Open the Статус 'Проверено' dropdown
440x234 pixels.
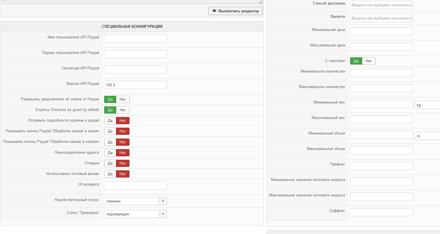(x=135, y=214)
